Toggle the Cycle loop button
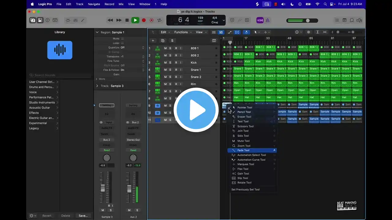 click(159, 20)
